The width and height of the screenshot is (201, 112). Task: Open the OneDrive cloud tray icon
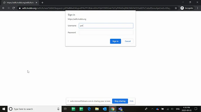tap(157, 109)
